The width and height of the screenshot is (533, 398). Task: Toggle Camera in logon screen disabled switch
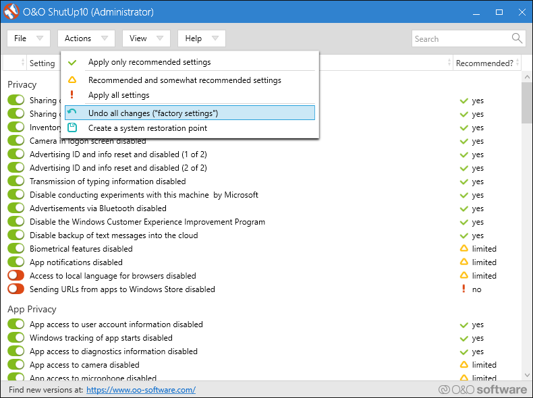coord(16,140)
